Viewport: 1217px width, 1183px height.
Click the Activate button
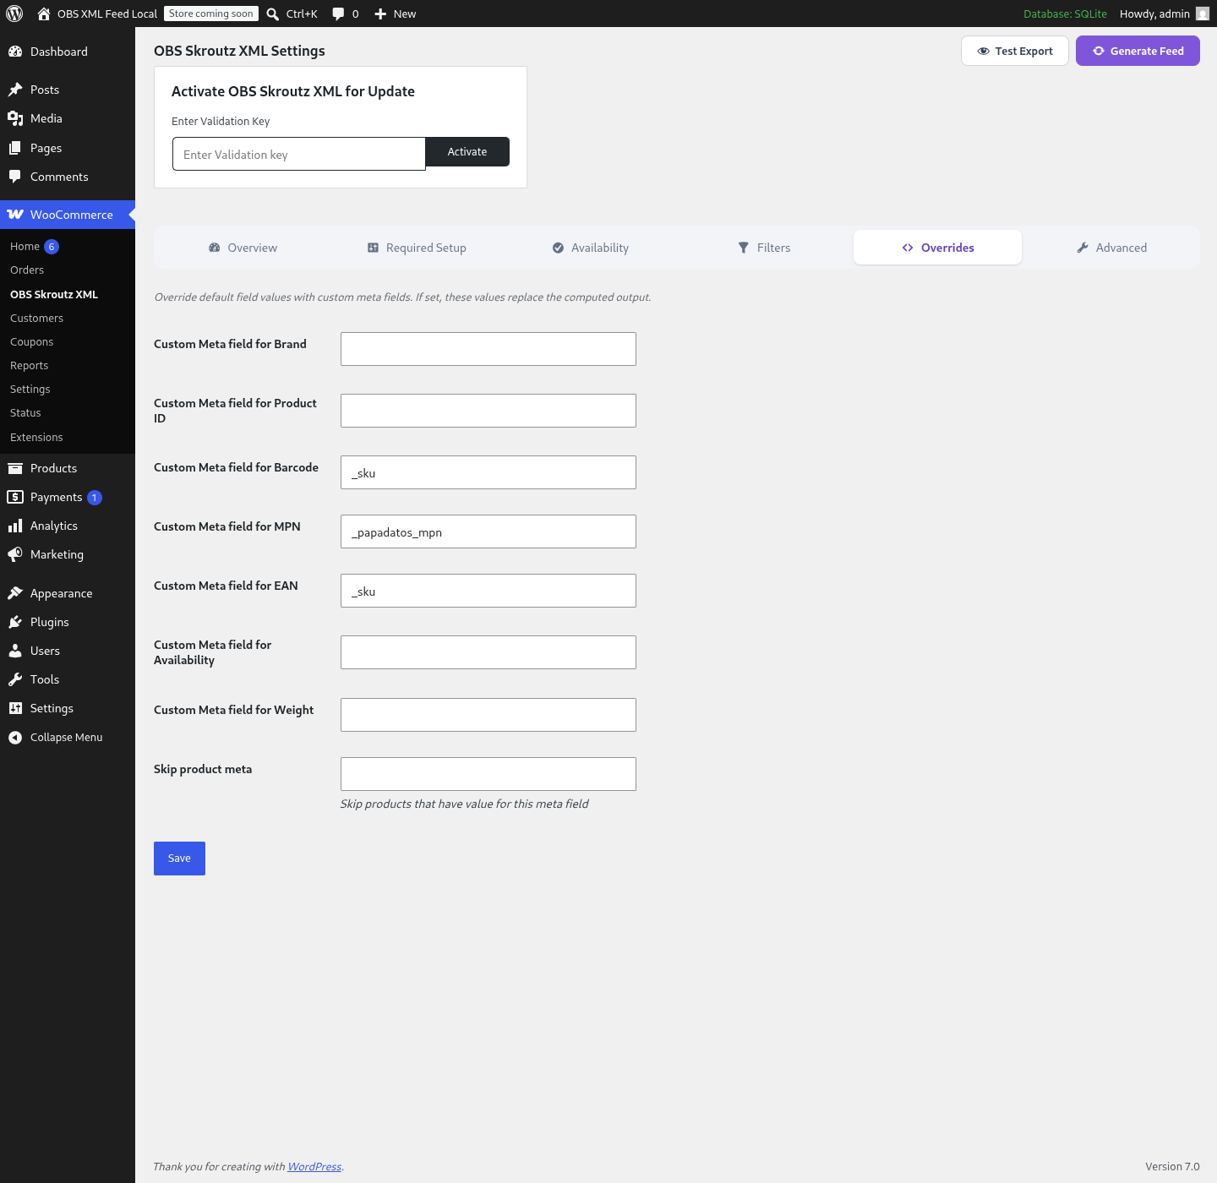pyautogui.click(x=467, y=152)
